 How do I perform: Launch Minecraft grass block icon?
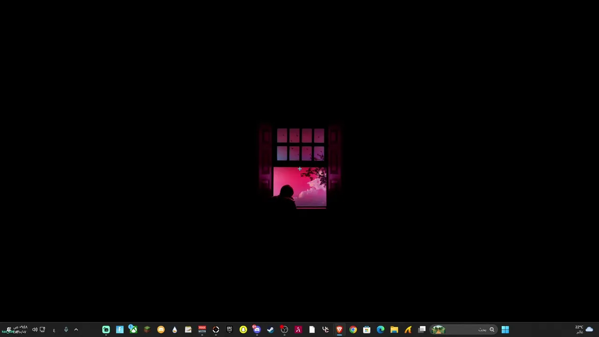tap(147, 330)
